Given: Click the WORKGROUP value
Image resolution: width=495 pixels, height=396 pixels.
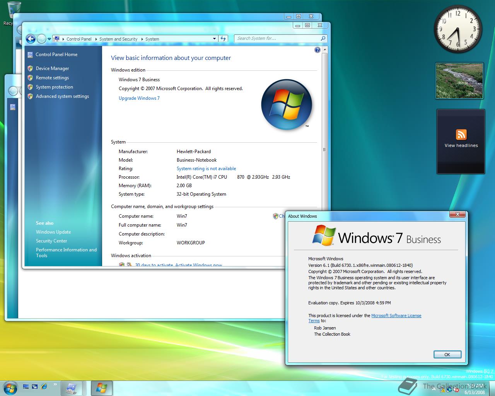Looking at the screenshot, I should pyautogui.click(x=191, y=243).
